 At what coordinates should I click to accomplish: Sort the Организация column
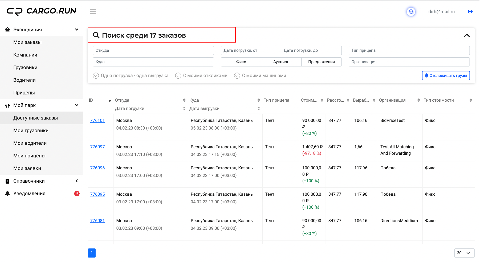click(x=418, y=100)
